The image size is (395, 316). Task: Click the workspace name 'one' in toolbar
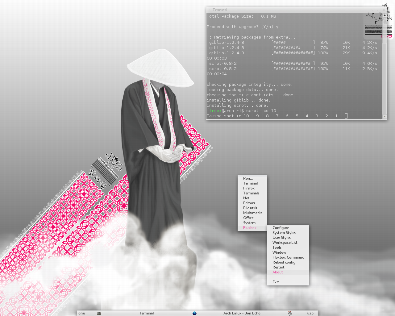click(x=81, y=313)
